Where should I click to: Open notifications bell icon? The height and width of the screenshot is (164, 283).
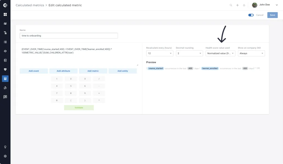pyautogui.click(x=244, y=5)
